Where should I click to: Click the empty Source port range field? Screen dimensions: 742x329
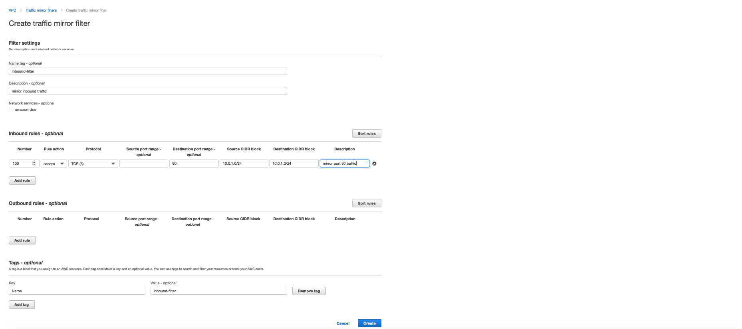144,164
